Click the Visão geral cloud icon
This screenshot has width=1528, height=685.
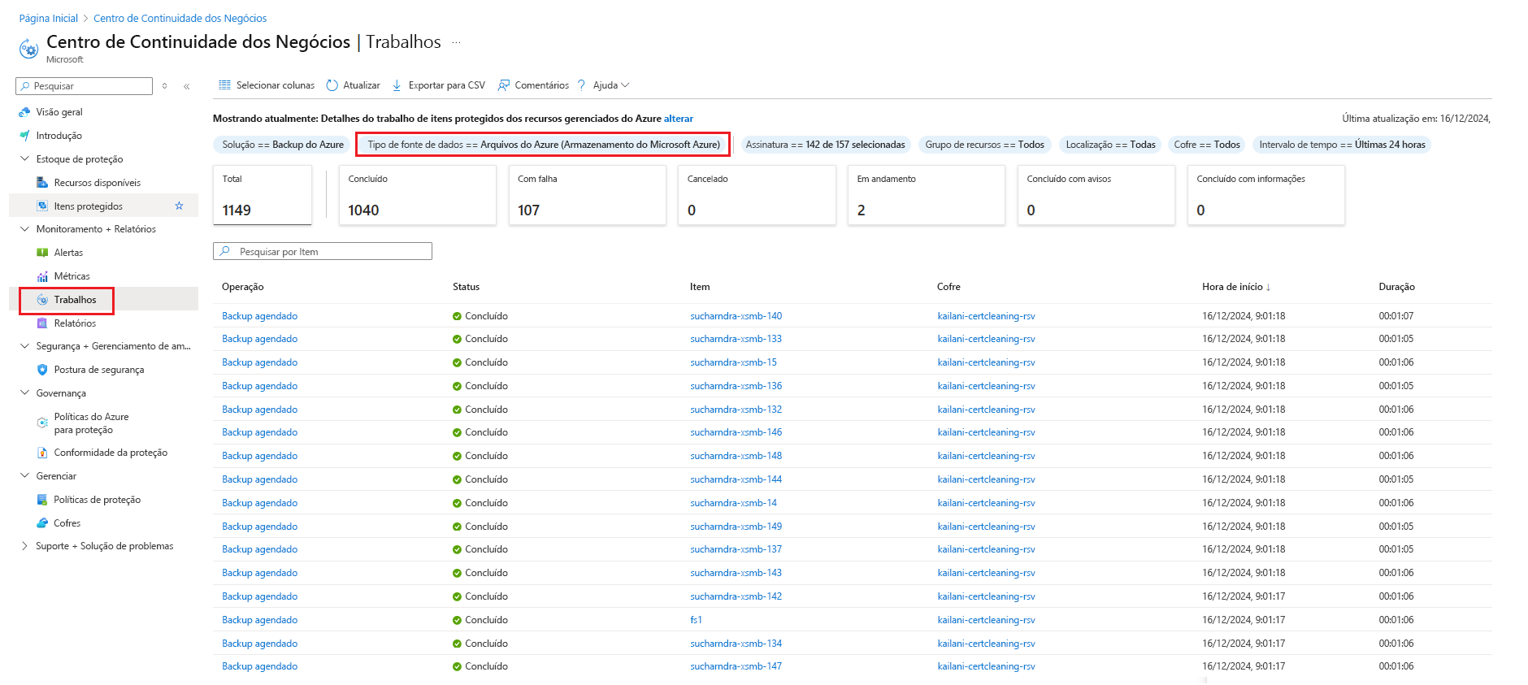(24, 112)
